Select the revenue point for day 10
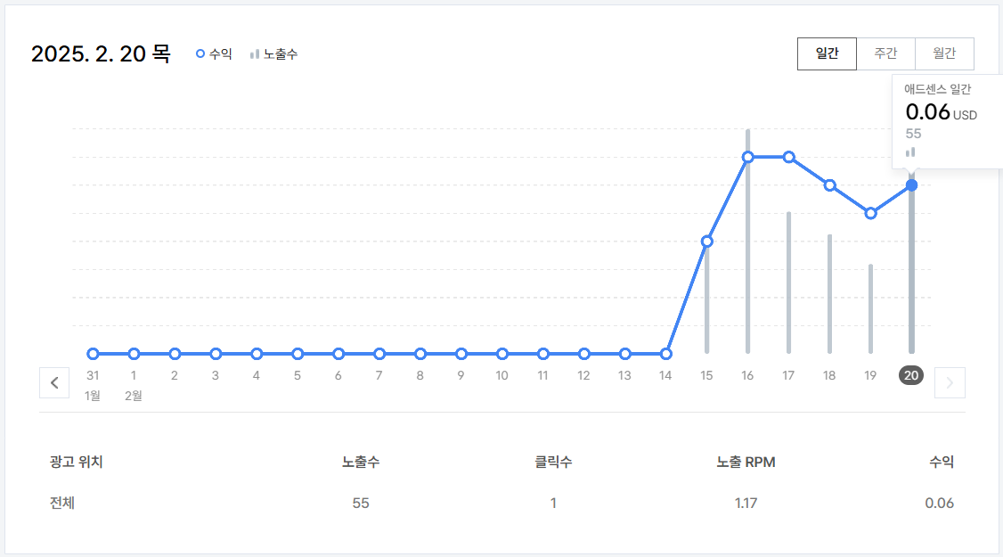The height and width of the screenshot is (557, 1003). (502, 354)
